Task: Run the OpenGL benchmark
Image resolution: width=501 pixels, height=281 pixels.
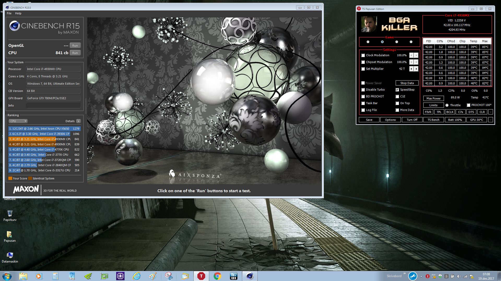Action: pyautogui.click(x=75, y=45)
